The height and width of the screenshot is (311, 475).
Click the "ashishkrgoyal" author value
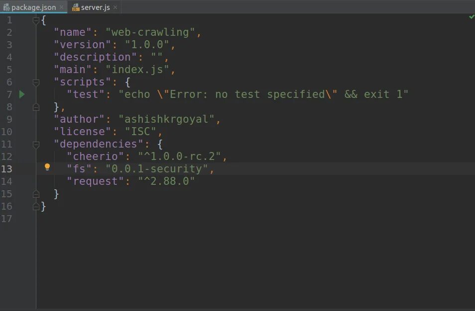(x=167, y=119)
